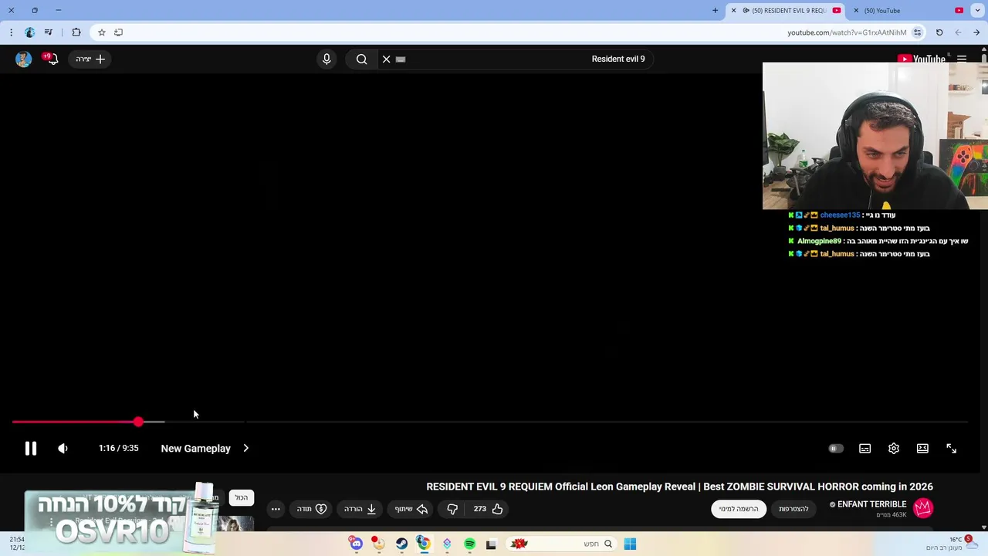Open browser extensions puzzle icon
The height and width of the screenshot is (556, 988).
click(76, 32)
